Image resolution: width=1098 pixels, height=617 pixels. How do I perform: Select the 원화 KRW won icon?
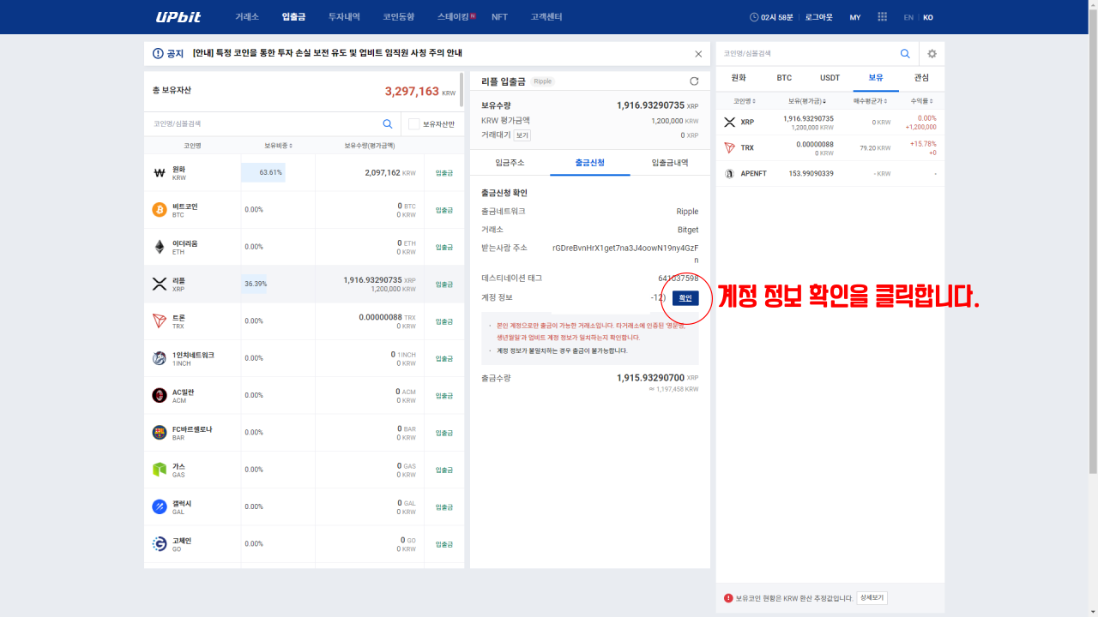[x=159, y=172]
